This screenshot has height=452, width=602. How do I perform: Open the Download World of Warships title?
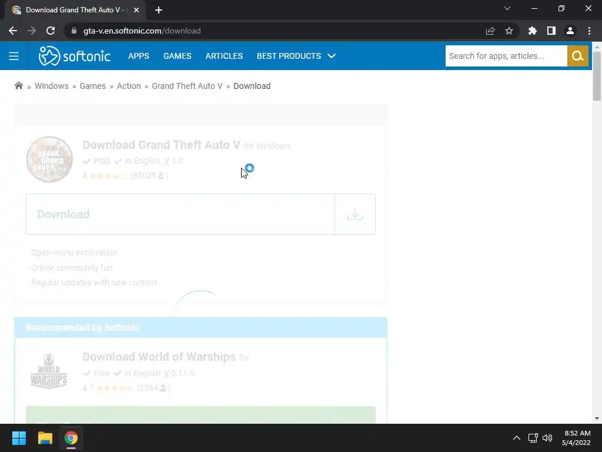point(159,357)
